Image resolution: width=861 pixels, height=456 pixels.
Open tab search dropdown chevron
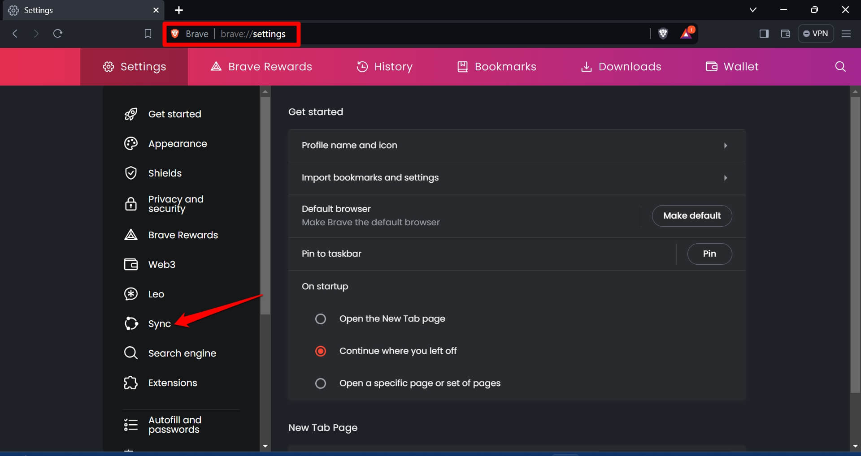click(x=753, y=10)
